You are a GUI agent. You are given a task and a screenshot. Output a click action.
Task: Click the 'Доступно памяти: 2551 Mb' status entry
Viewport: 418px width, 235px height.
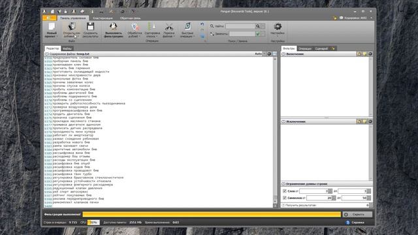click(122, 222)
